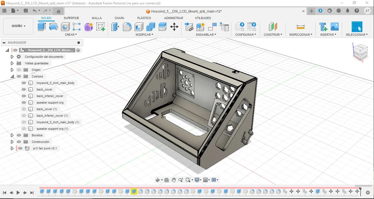The height and width of the screenshot is (199, 374).
Task: Open timeline settings gear icon
Action: pyautogui.click(x=368, y=192)
